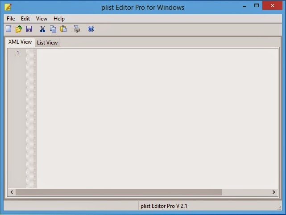The image size is (286, 215).
Task: Print the document with the printer icon
Action: (x=77, y=29)
